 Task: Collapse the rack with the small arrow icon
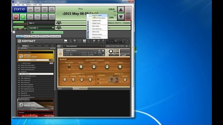14,32
